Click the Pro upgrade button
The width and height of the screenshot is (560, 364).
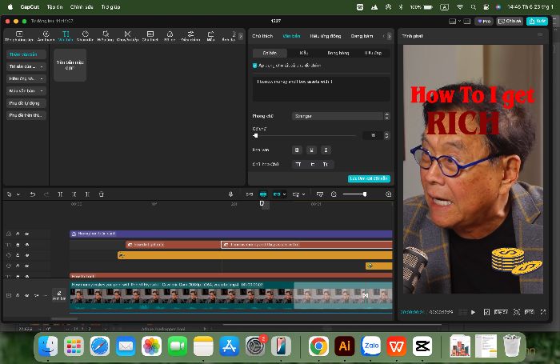coord(484,21)
